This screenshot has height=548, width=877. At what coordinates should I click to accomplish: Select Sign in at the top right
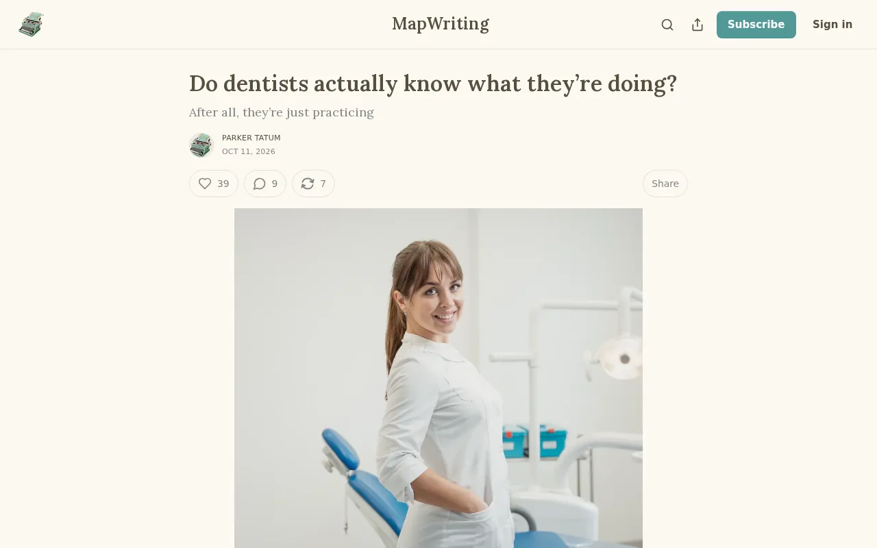[x=832, y=25]
